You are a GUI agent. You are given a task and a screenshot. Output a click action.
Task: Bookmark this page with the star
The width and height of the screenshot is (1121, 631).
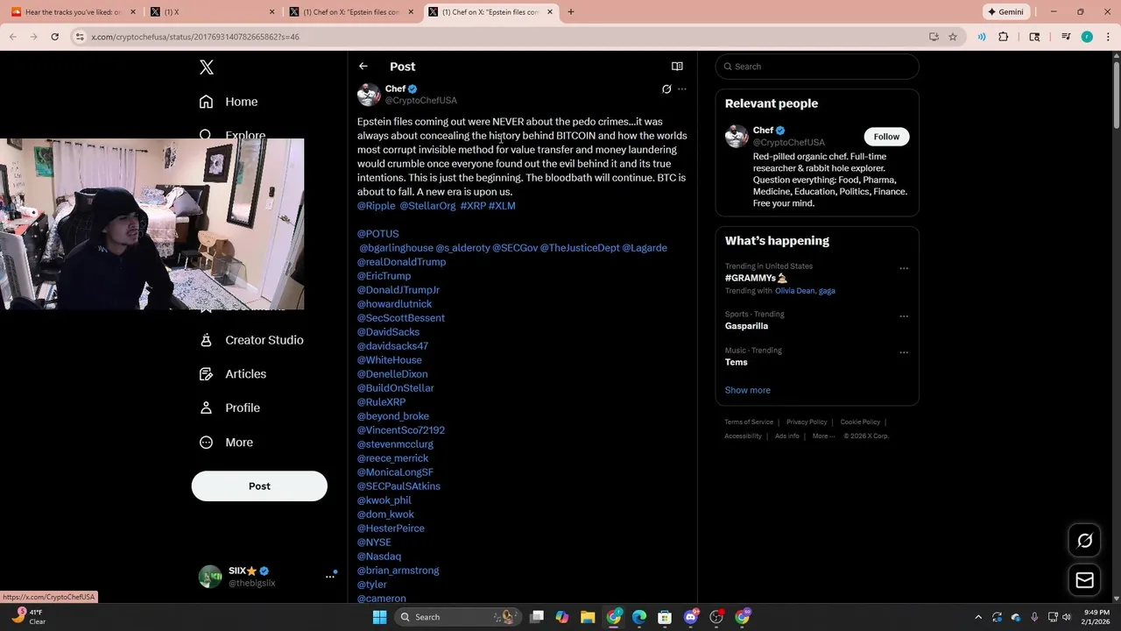(x=953, y=37)
